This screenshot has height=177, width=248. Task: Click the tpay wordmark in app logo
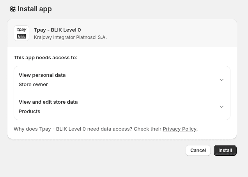pyautogui.click(x=21, y=30)
